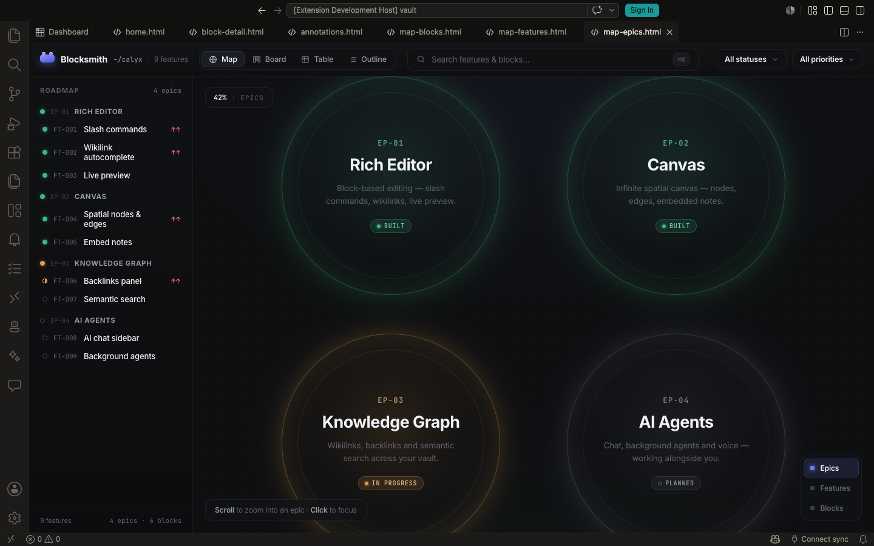Viewport: 874px width, 546px height.
Task: Go forward with the right arrow
Action: pos(277,10)
